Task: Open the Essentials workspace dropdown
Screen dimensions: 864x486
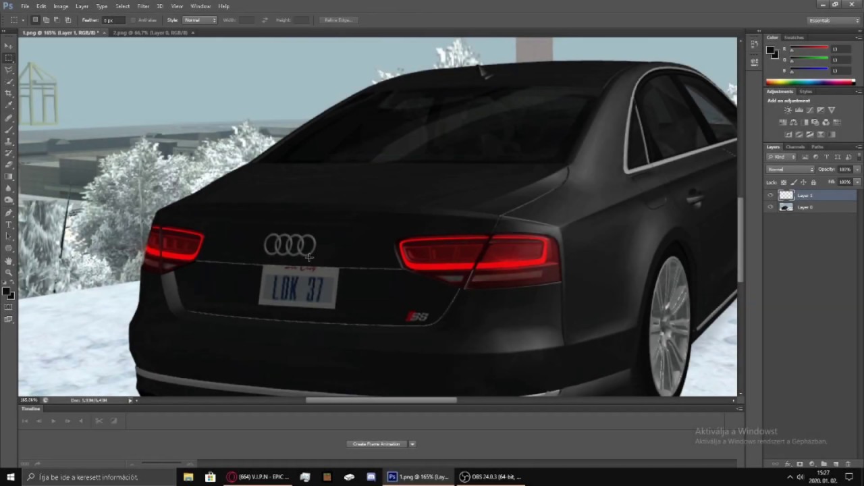Action: pos(834,20)
